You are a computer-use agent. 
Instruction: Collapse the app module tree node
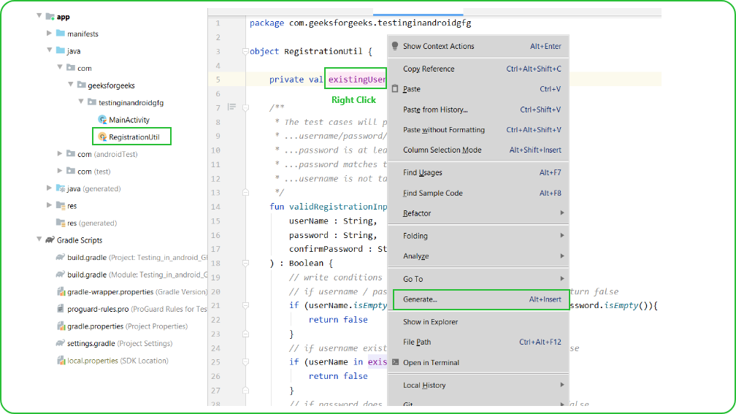coord(39,16)
